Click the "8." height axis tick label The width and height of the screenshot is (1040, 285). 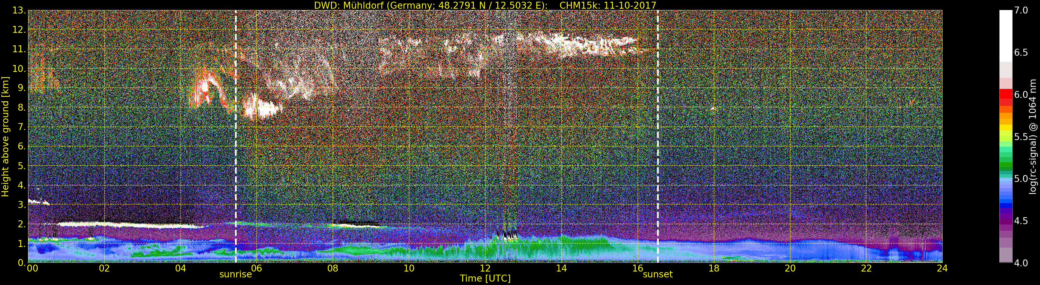tap(21, 108)
